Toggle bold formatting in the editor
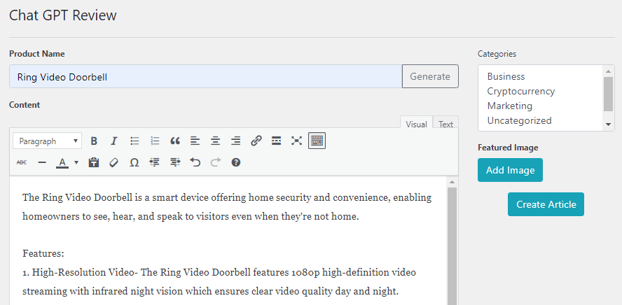 94,141
